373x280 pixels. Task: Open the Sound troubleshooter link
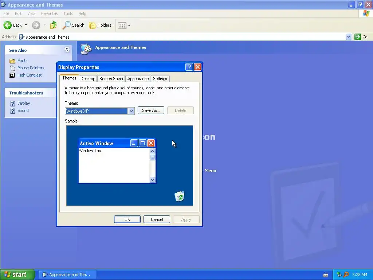tap(23, 110)
